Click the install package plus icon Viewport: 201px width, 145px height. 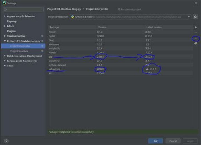(x=196, y=27)
